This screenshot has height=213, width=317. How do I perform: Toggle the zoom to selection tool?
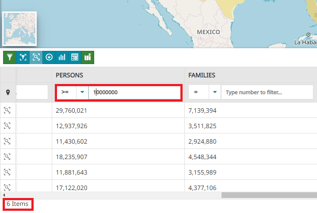point(36,57)
